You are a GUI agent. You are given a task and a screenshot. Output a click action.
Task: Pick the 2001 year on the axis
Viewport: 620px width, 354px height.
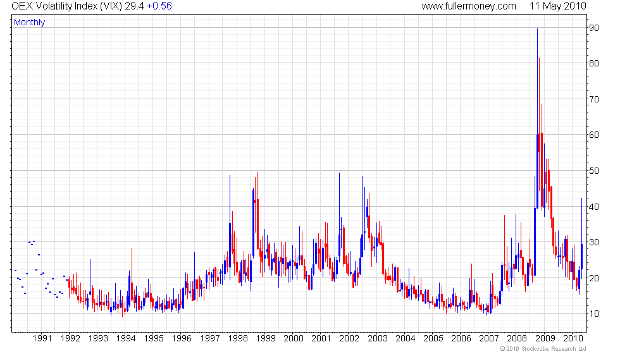pos(323,338)
